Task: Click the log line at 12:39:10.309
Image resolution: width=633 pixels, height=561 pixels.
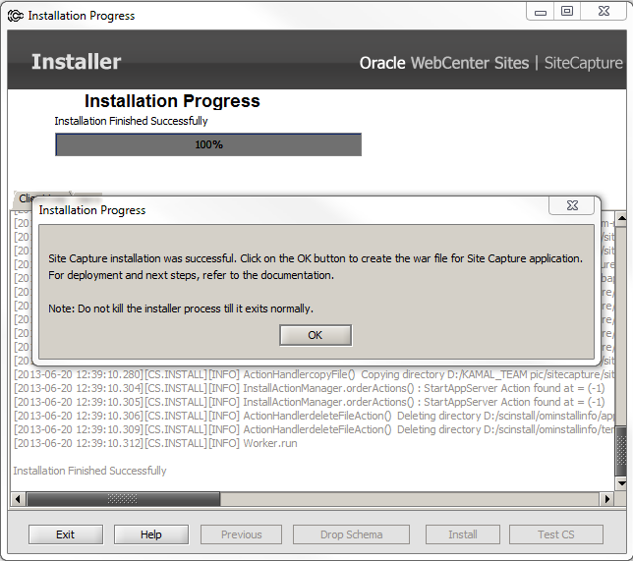Action: coord(314,429)
